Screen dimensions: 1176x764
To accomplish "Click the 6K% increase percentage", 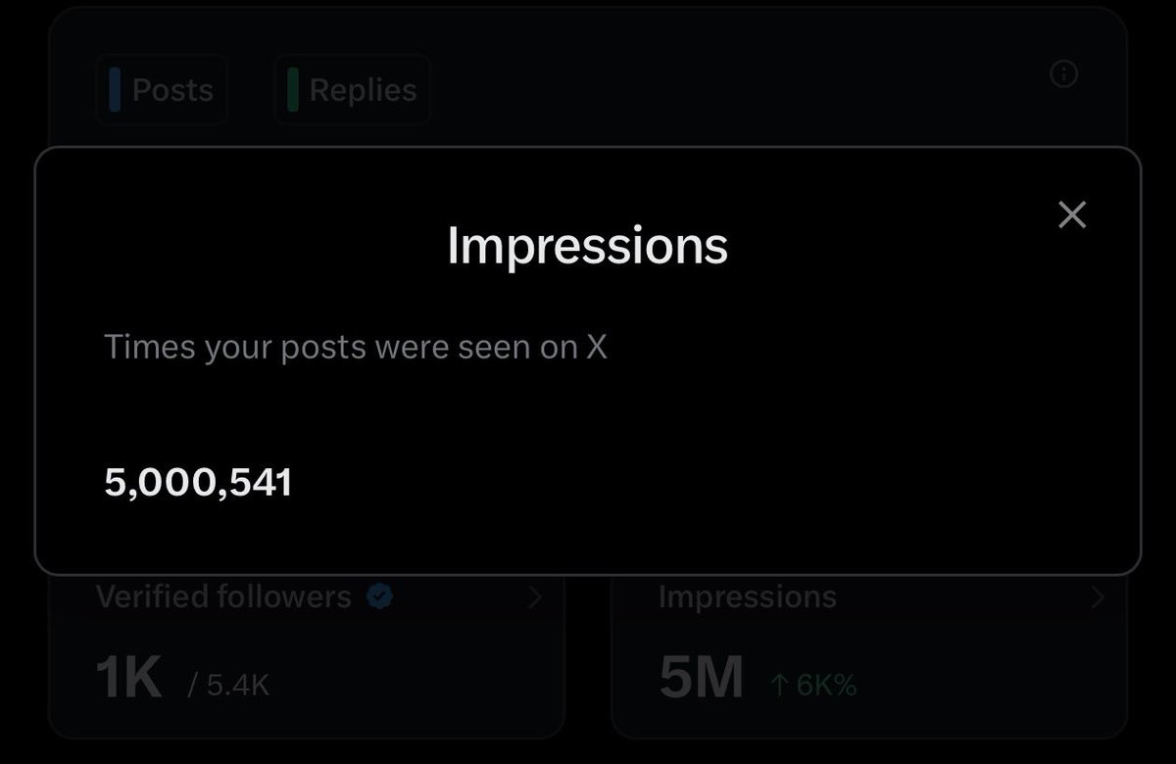I will [826, 685].
